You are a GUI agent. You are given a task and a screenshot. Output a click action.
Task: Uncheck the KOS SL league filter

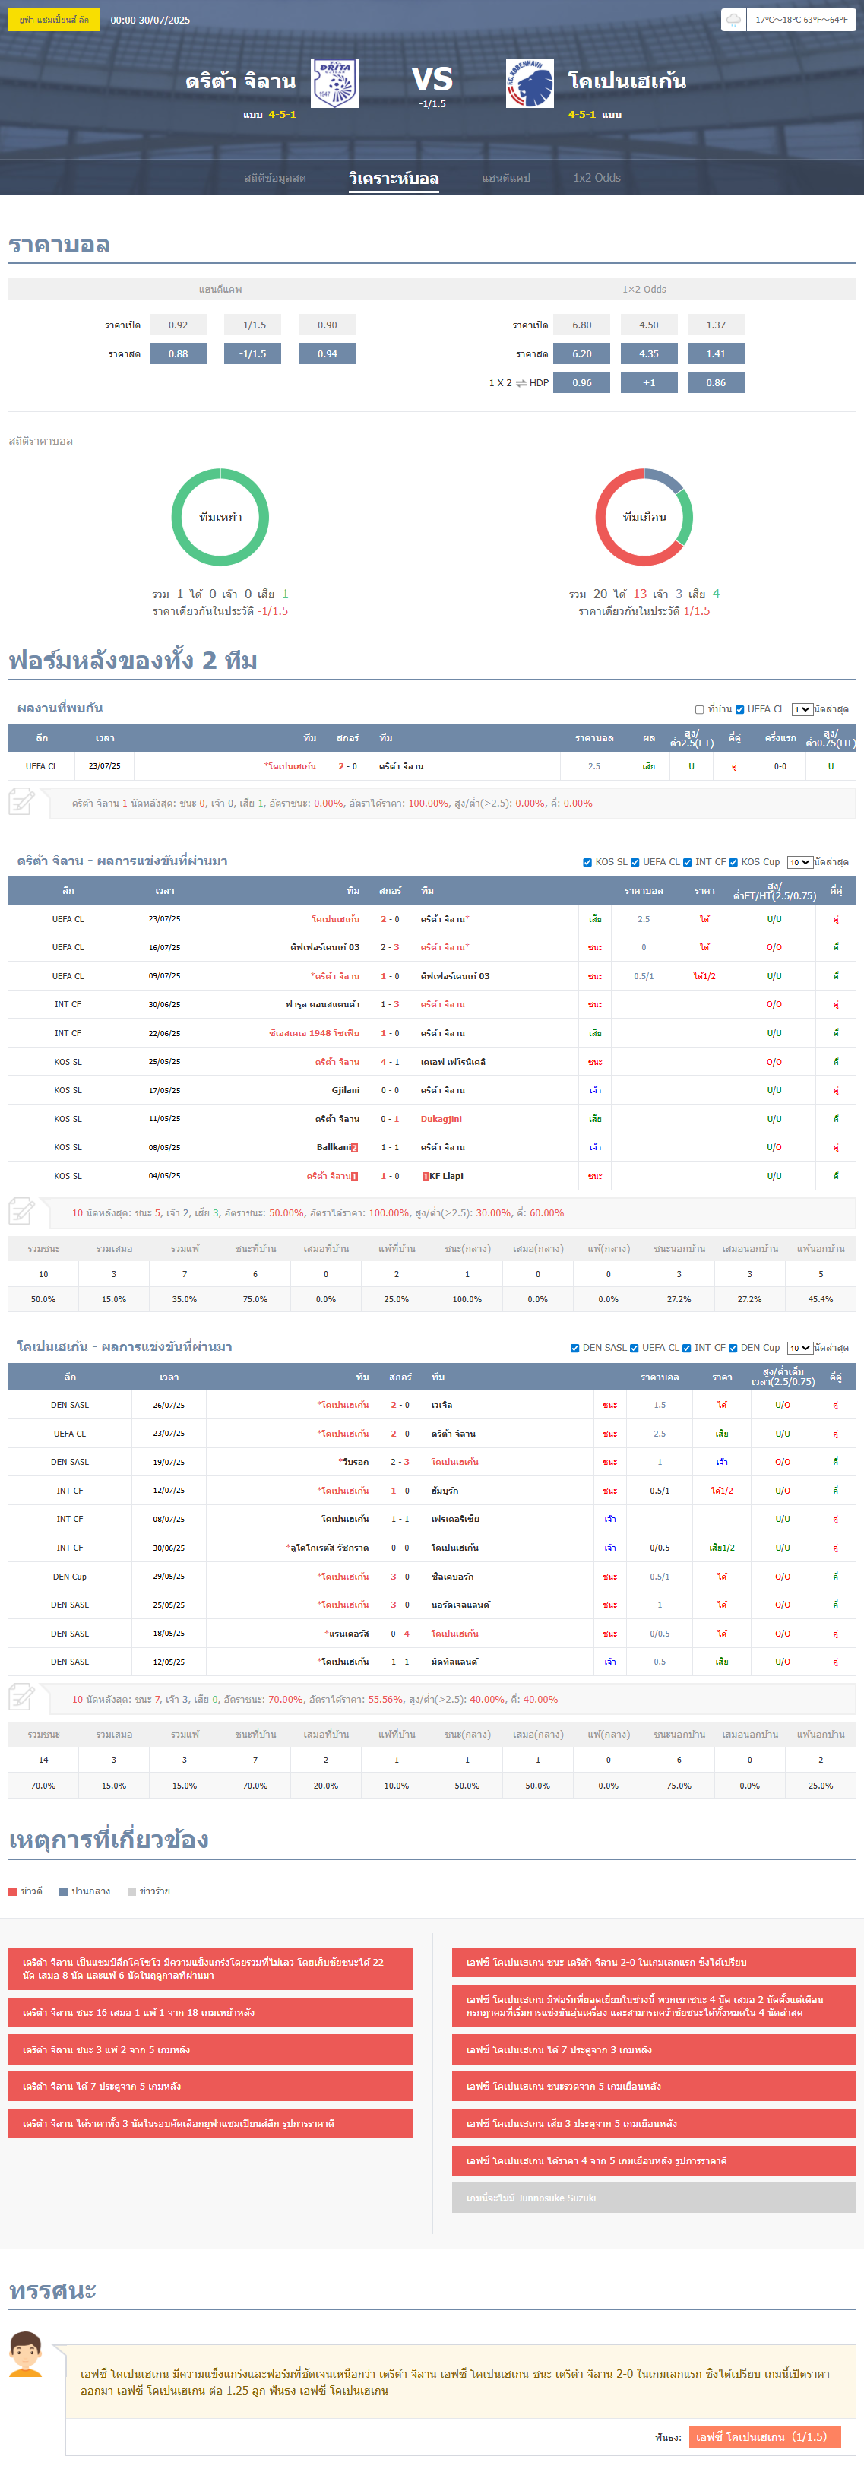coord(587,863)
